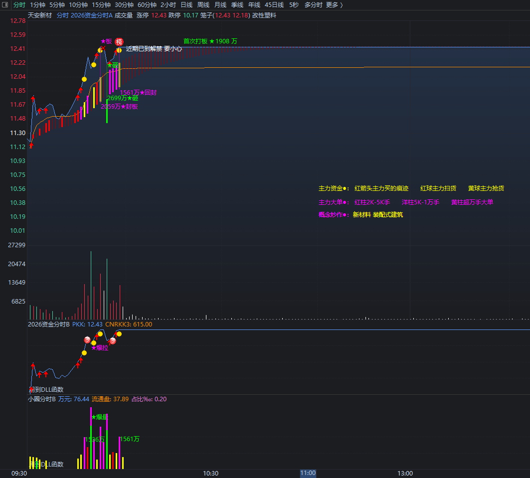Open the 周线 weekly chart tab
Screen dimensions: 530x478
pyautogui.click(x=203, y=4)
